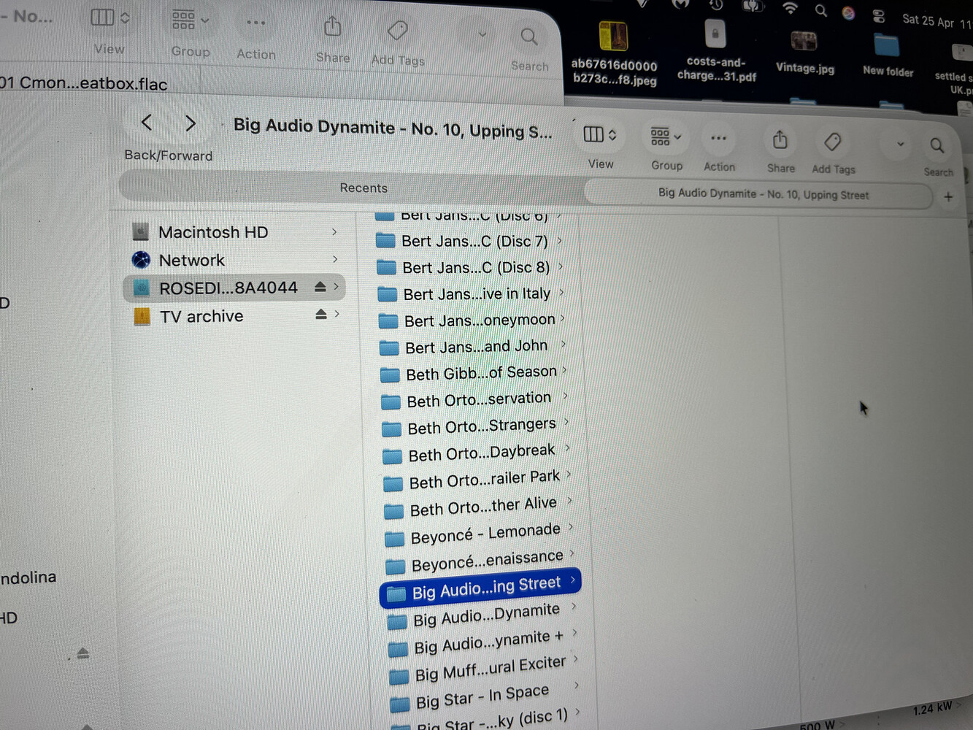Select the Network item in the column list

[x=191, y=261]
